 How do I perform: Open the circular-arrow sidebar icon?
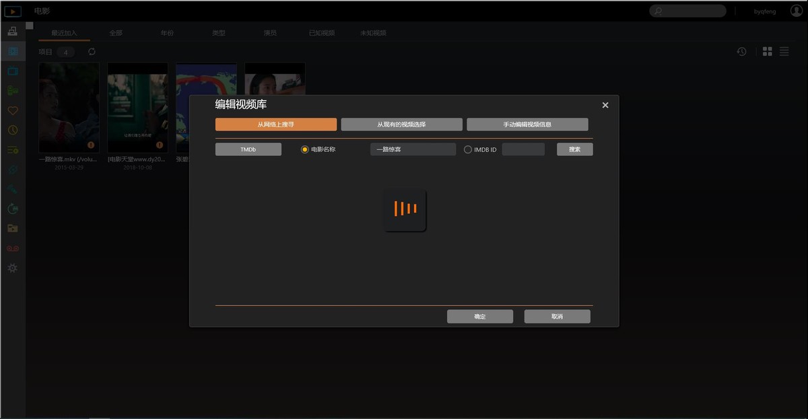(13, 208)
